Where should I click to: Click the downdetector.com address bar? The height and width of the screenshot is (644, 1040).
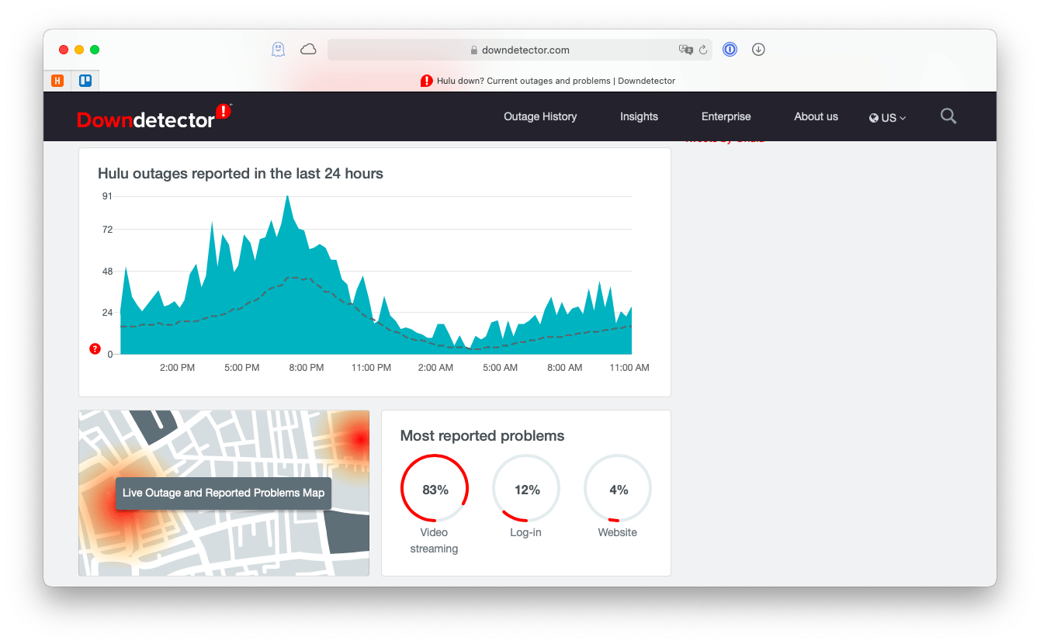[520, 50]
